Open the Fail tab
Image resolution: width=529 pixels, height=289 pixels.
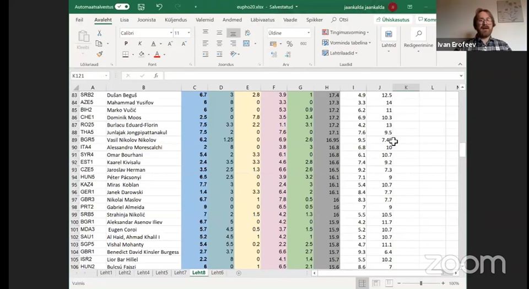coord(79,20)
